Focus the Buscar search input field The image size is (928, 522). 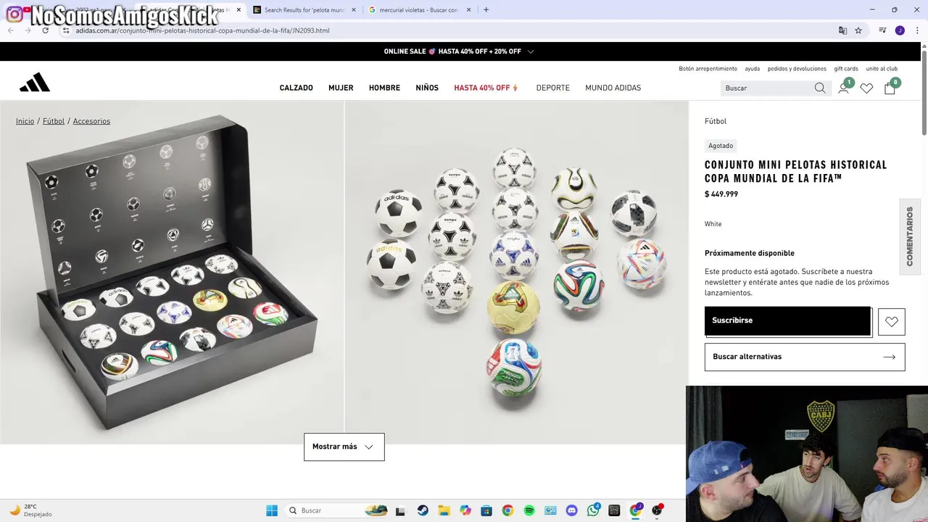point(767,88)
